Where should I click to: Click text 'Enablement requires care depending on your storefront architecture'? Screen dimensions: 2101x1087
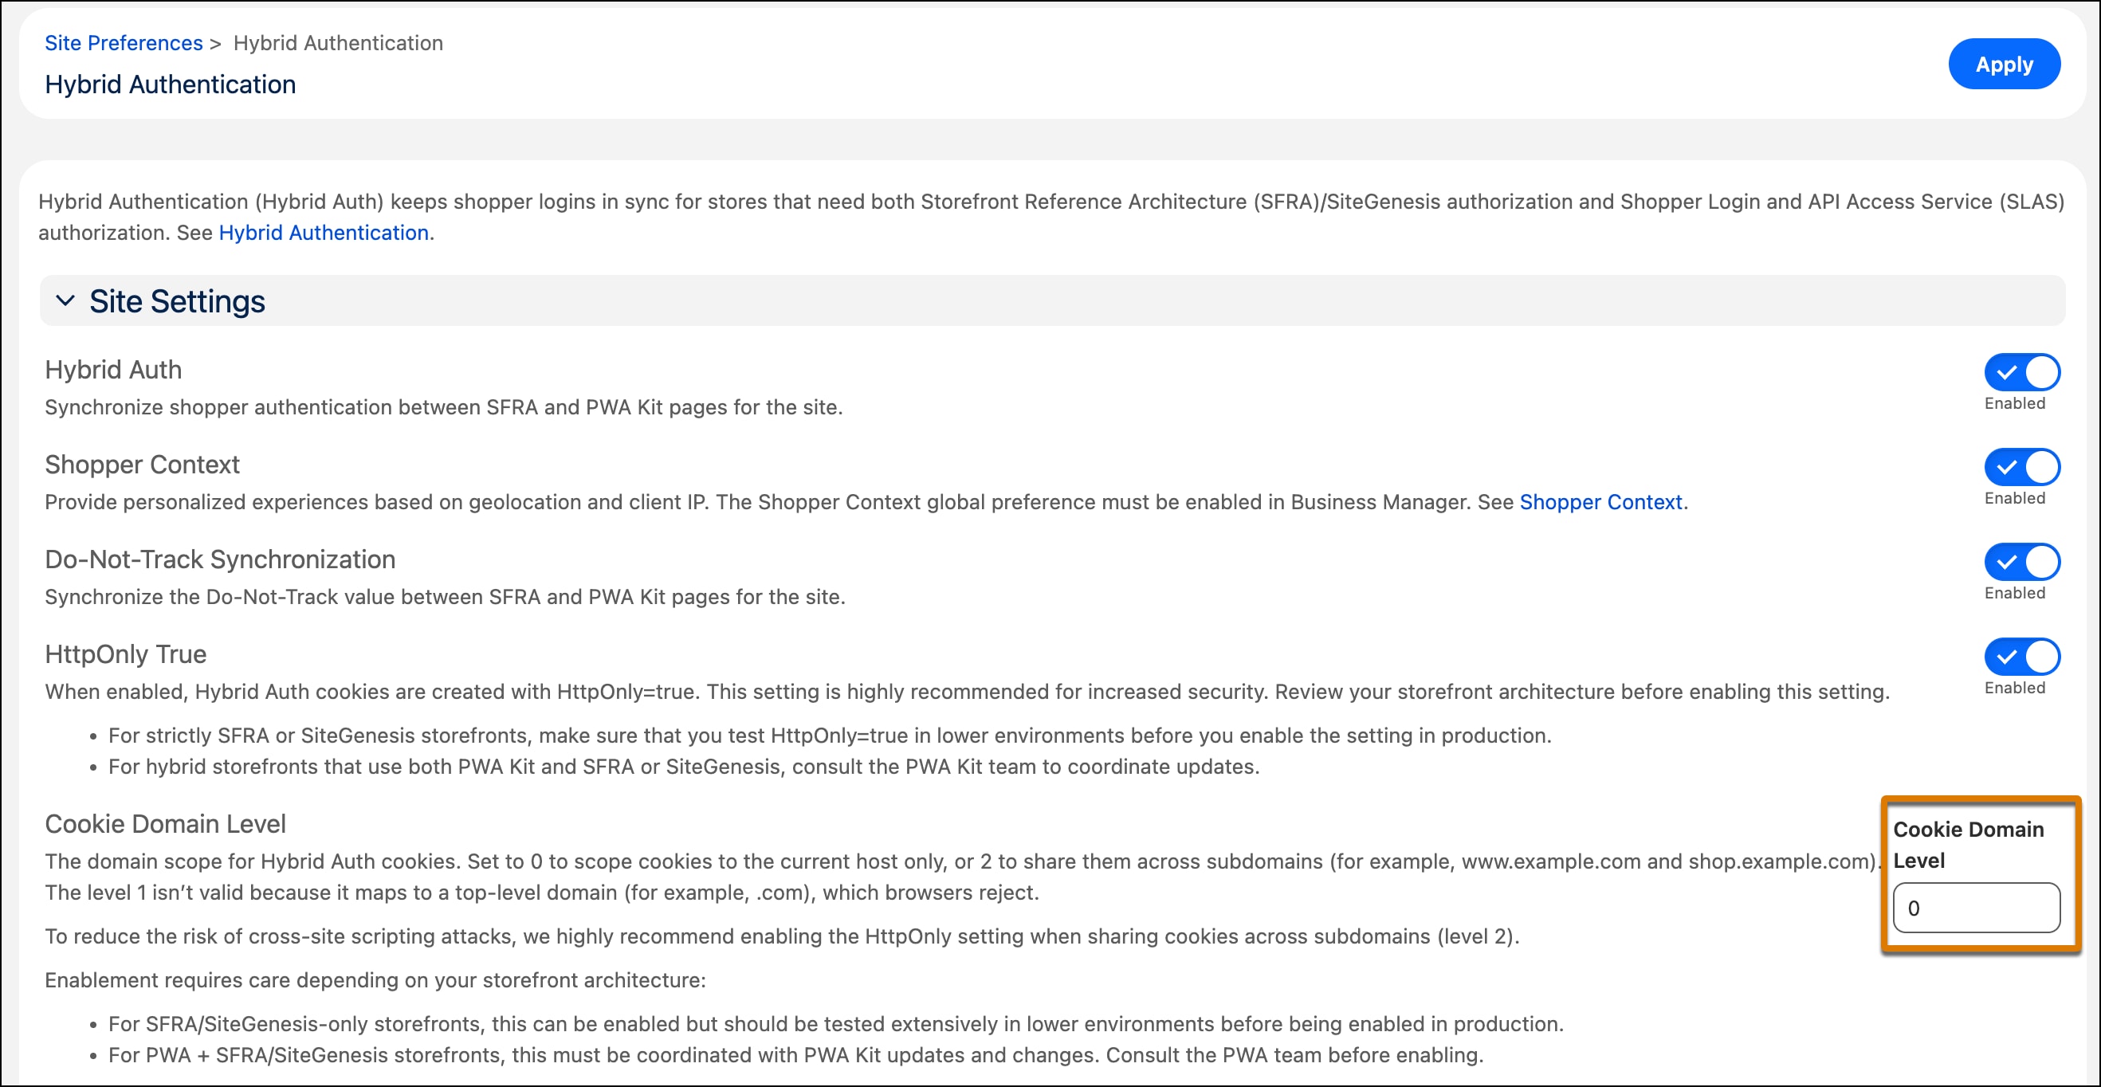click(375, 979)
